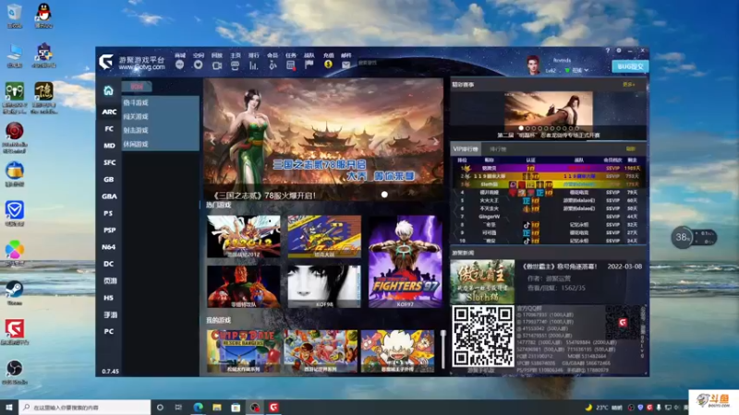The width and height of the screenshot is (739, 415).
Task: Click the 刷新 refresh link in ranking panel
Action: click(x=631, y=148)
